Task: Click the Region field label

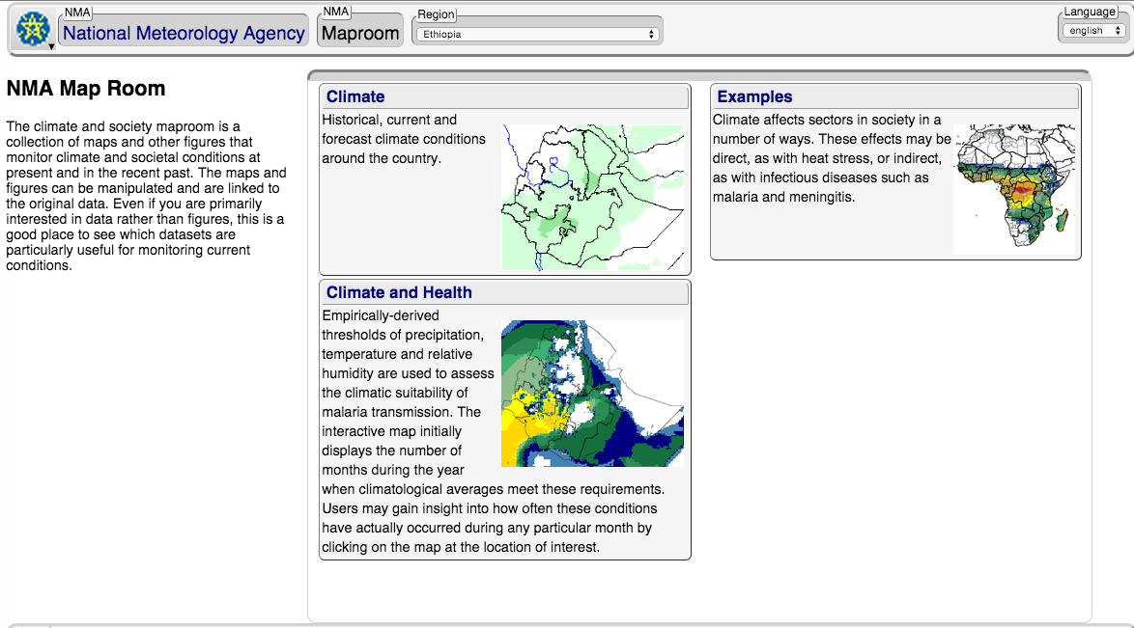Action: pyautogui.click(x=436, y=14)
